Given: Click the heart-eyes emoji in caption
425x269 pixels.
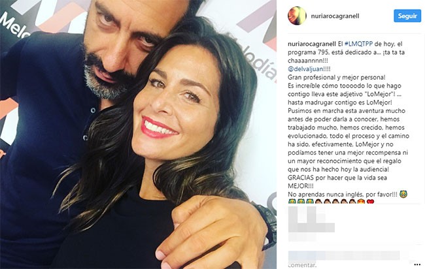Looking at the screenshot, I should (362, 201).
